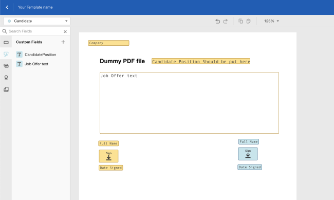334x200 pixels.
Task: Paste the copied field
Action: point(248,21)
